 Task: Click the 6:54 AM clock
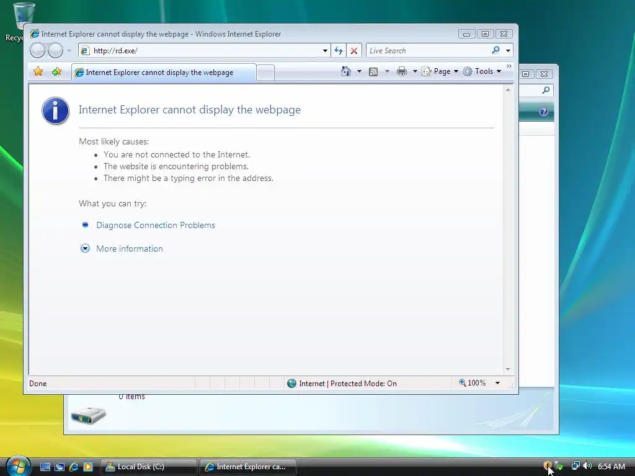(x=611, y=466)
